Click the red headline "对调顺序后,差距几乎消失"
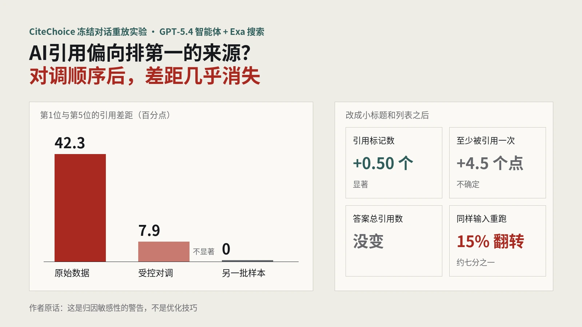This screenshot has height=327, width=582. tap(144, 76)
